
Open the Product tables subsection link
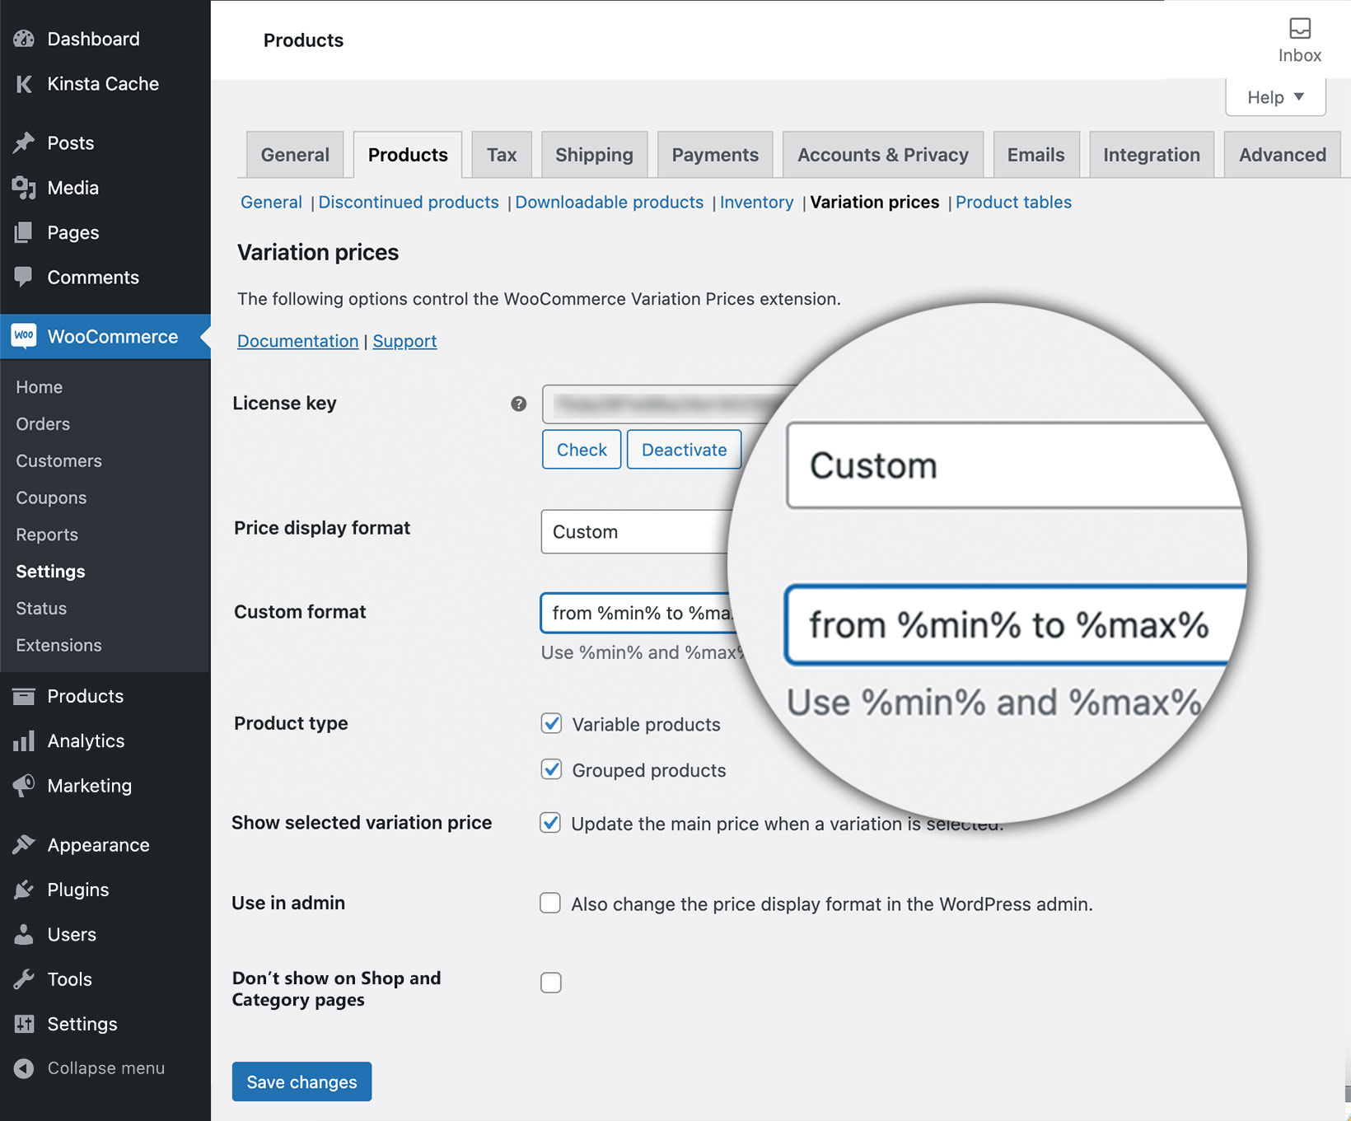point(1013,203)
